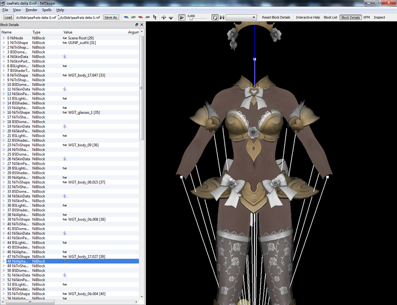
Task: Click the Flip view icon
Action: [164, 17]
